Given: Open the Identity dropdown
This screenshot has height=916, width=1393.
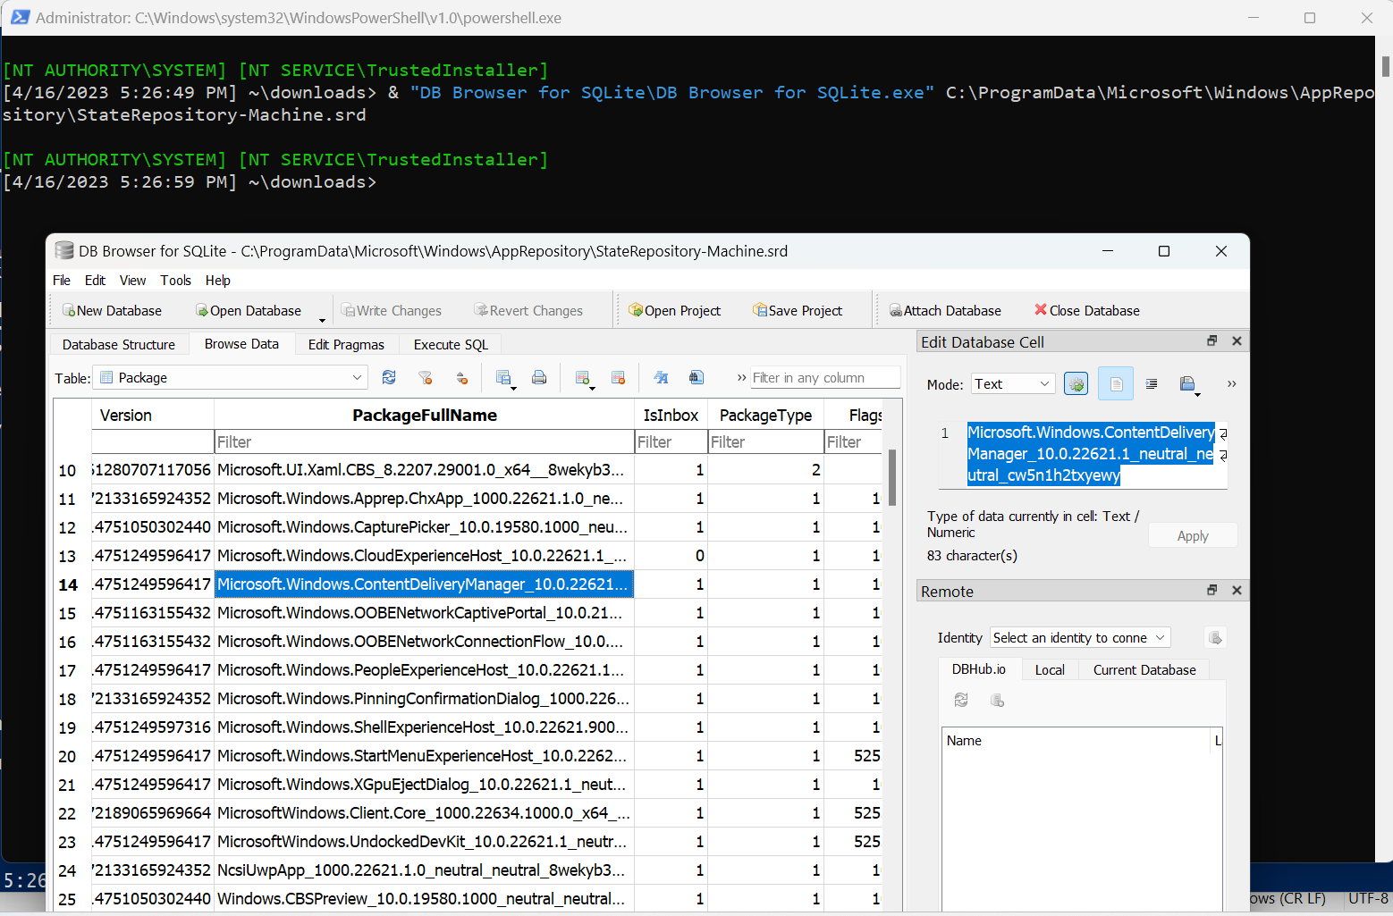Looking at the screenshot, I should click(x=1080, y=637).
